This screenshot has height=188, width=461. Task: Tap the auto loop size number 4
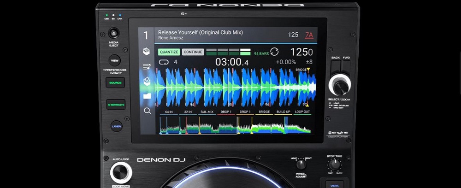click(x=176, y=62)
